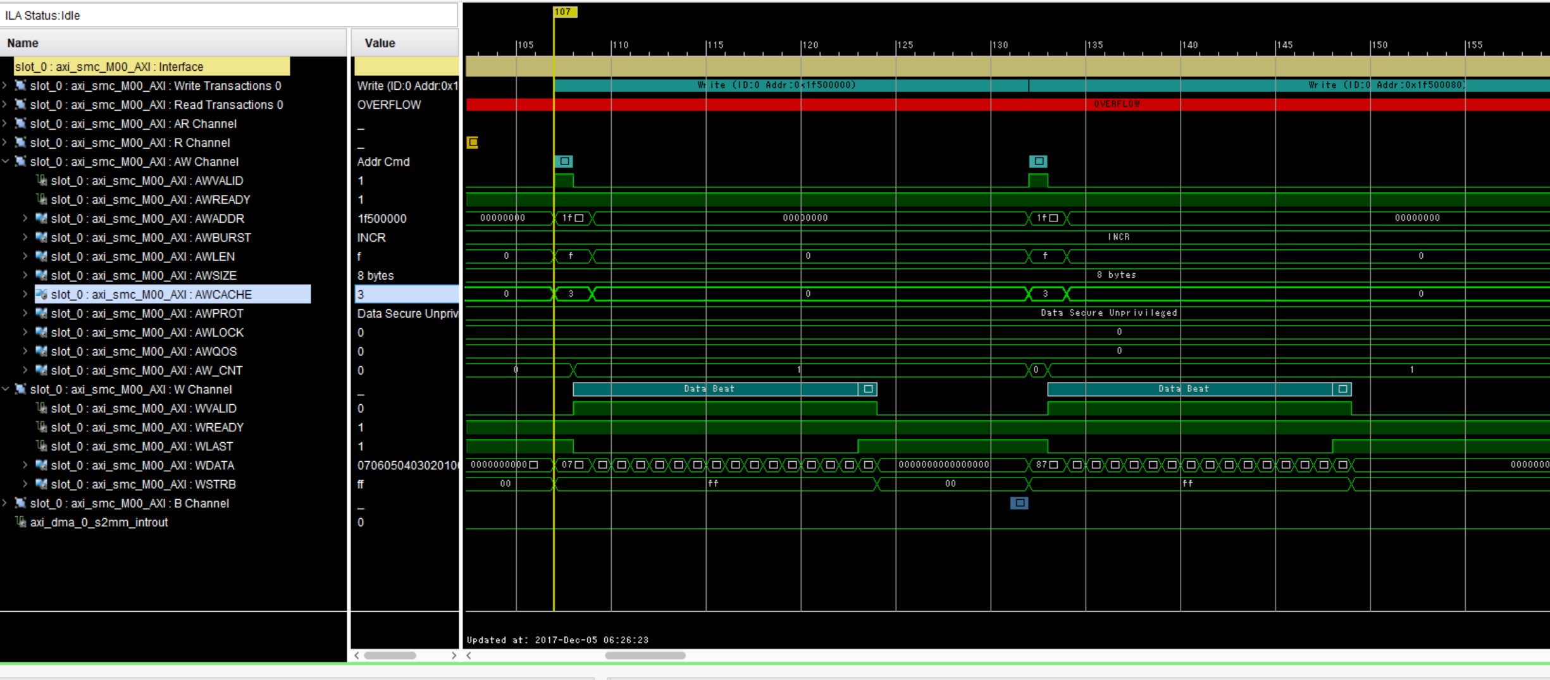Click the Read Transactions 0 icon

coord(21,104)
